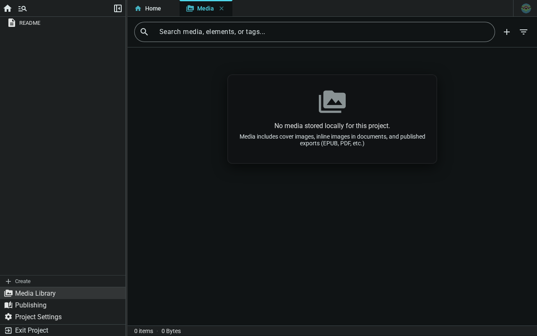537x336 pixels.
Task: Click the Home tab house icon
Action: coord(138,8)
